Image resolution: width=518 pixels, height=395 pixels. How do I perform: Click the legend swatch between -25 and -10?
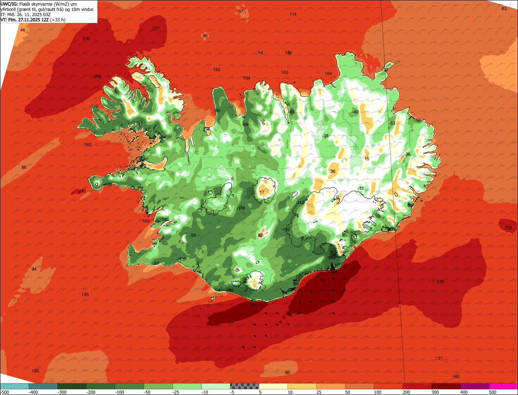[x=187, y=386]
